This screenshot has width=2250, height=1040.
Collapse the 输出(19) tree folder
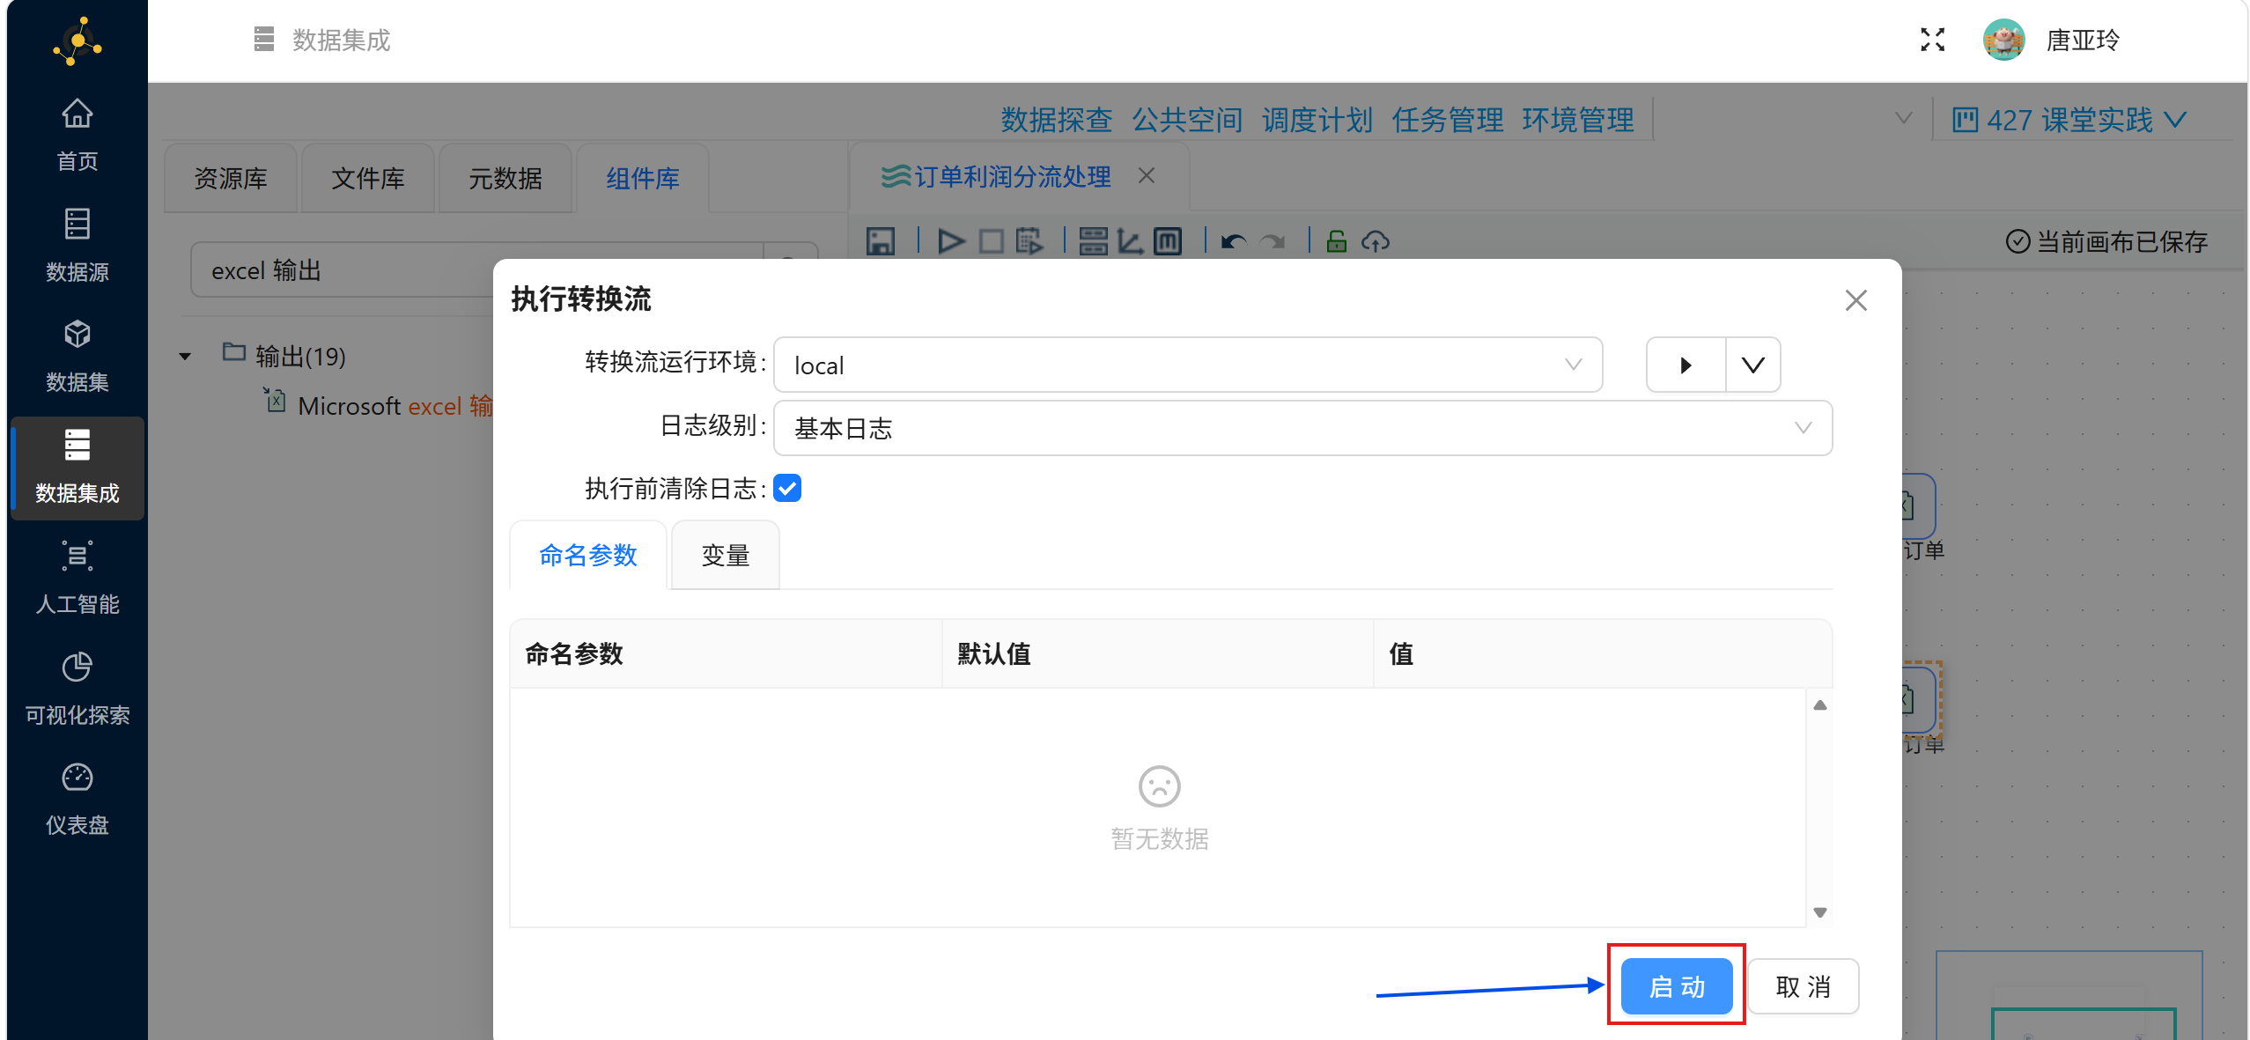(x=185, y=357)
